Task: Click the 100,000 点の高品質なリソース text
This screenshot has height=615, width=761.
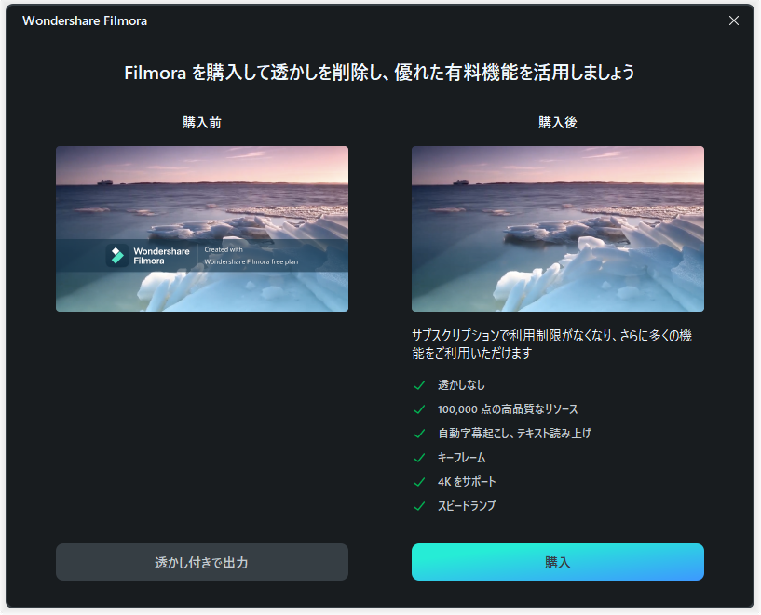Action: (508, 409)
